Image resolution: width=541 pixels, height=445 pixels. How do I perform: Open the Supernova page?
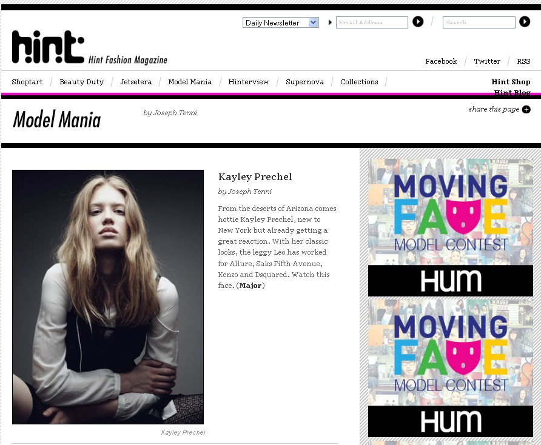pyautogui.click(x=304, y=81)
